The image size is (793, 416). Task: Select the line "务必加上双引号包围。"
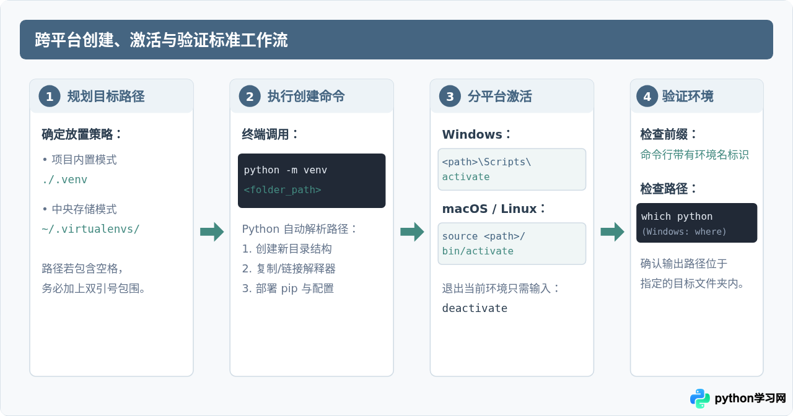tap(94, 288)
